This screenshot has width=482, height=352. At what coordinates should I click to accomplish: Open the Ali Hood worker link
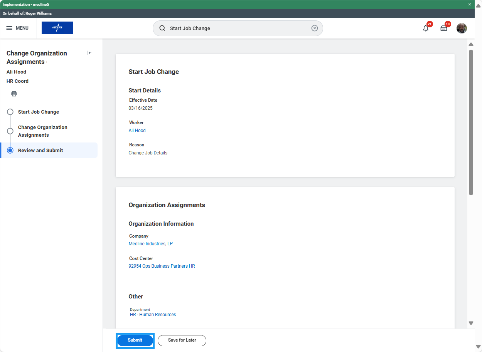point(137,131)
